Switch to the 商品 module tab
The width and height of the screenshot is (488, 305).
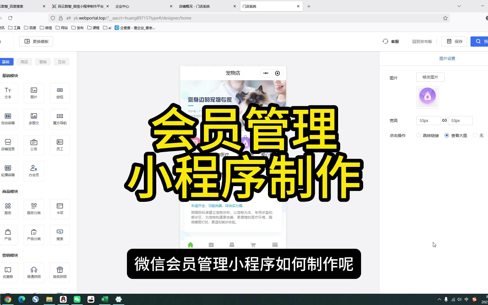(x=24, y=62)
